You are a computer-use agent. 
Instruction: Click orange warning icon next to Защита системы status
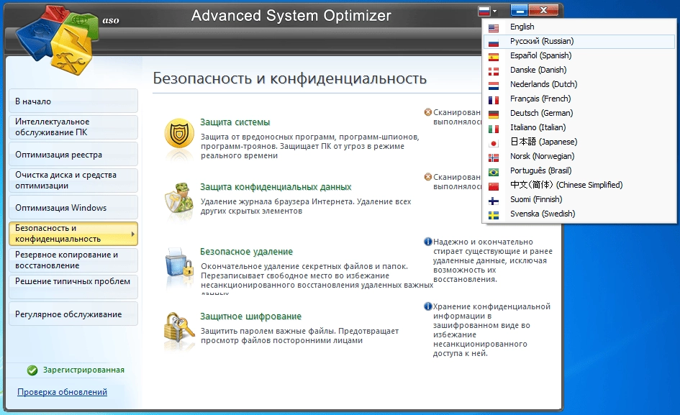428,112
